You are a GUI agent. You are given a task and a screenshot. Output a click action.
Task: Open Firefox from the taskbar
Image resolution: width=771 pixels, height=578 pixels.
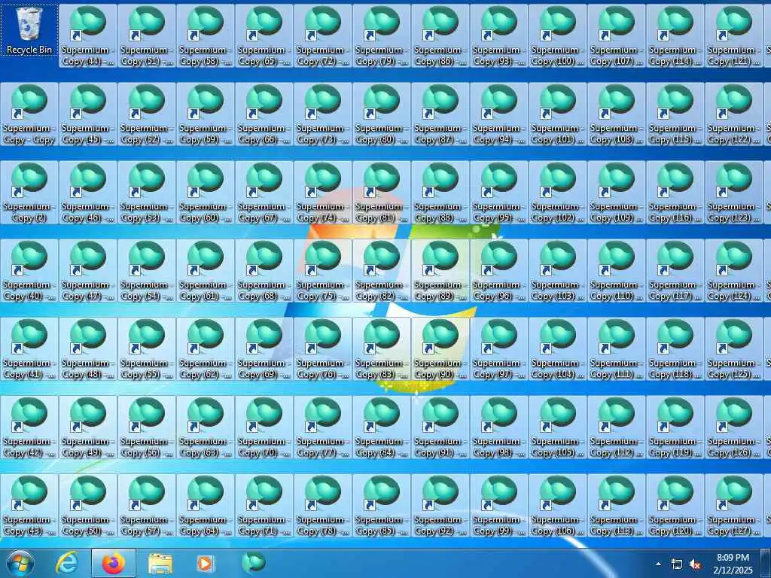[x=114, y=563]
